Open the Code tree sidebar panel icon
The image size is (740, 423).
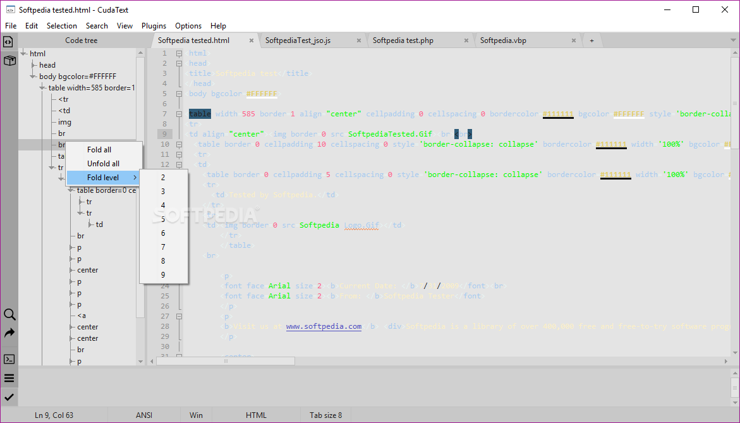[8, 42]
